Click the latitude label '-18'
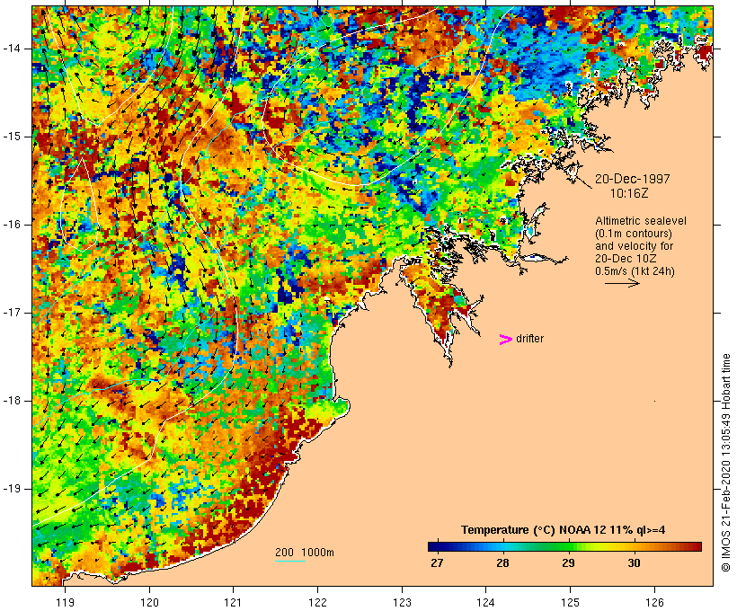Viewport: 737px width, 611px height. point(11,401)
